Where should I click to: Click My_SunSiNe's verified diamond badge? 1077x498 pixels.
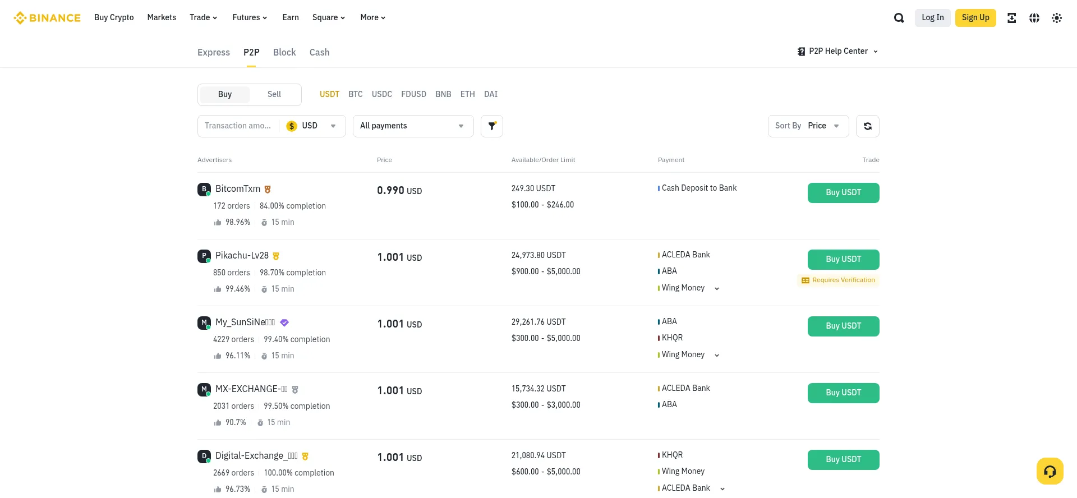point(284,322)
